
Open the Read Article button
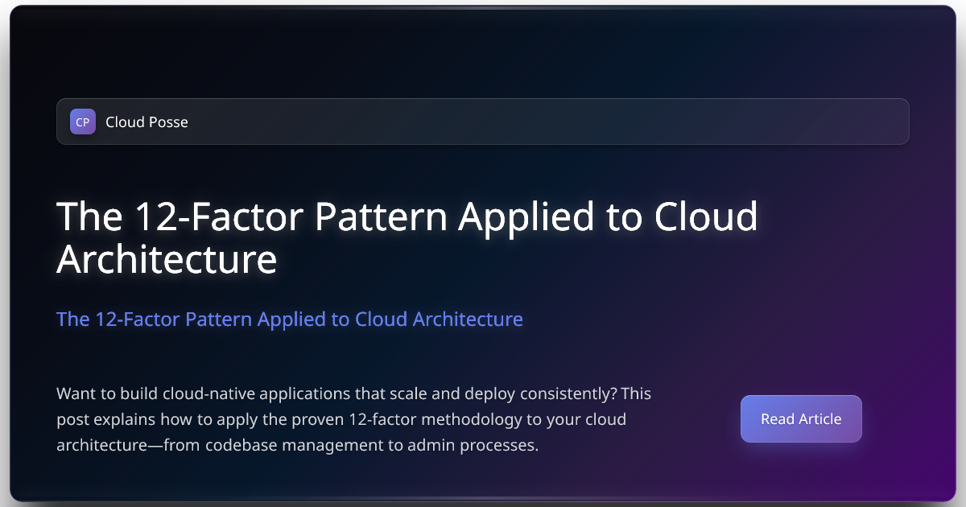(x=801, y=418)
